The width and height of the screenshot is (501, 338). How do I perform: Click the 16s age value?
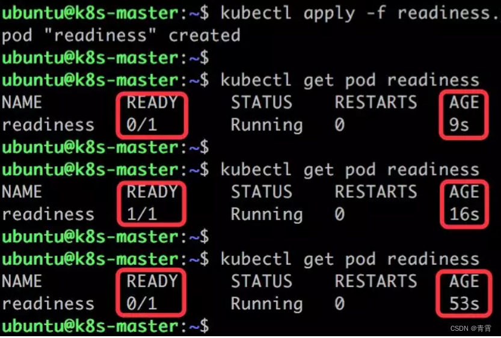point(464,214)
